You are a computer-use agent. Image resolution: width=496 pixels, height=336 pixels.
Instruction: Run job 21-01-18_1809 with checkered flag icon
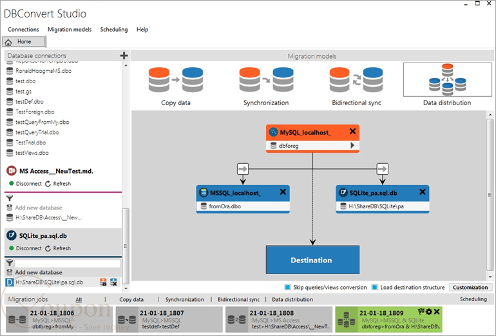point(421,311)
